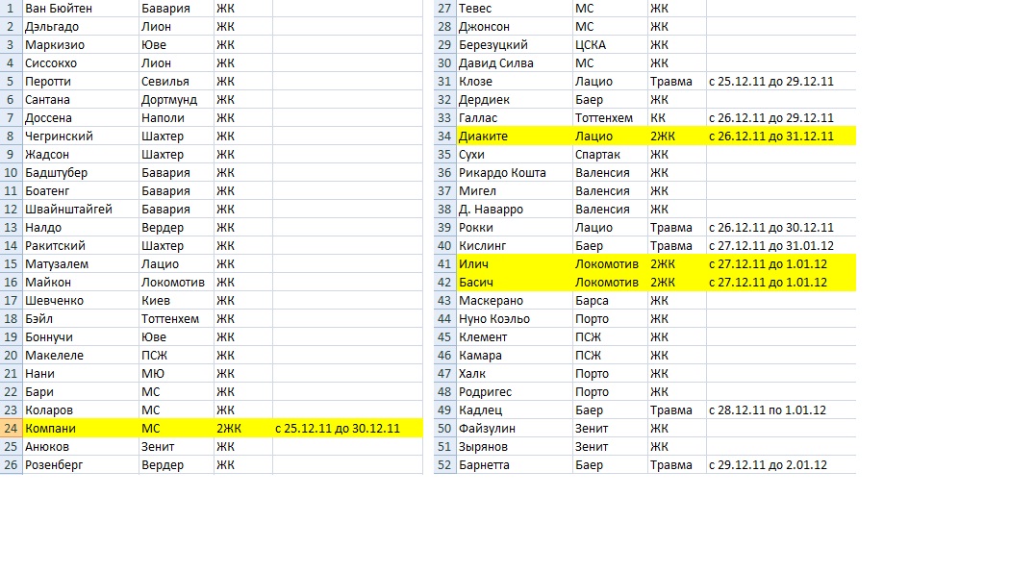Viewport: 1035px width, 571px height.
Task: Click row header number 24
Action: pos(11,428)
